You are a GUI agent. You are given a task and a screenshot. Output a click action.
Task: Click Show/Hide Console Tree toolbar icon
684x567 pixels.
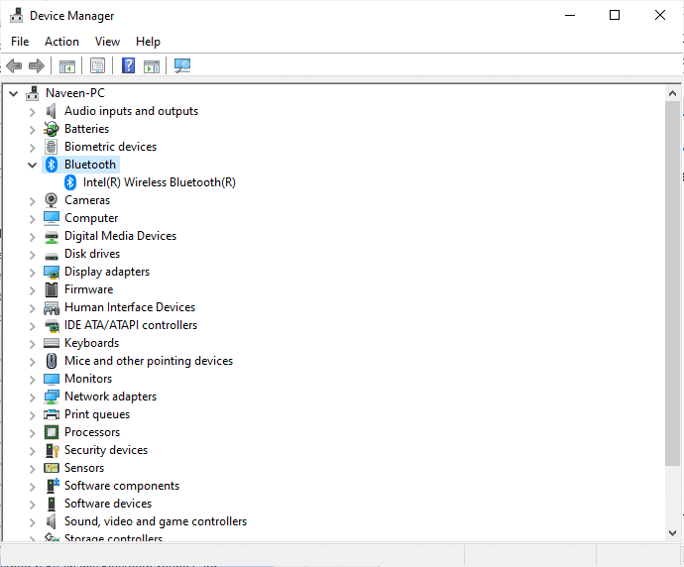tap(67, 65)
